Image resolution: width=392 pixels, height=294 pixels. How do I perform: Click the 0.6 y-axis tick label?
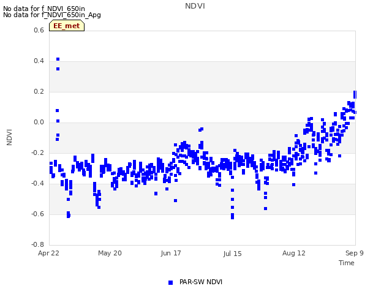click(39, 30)
